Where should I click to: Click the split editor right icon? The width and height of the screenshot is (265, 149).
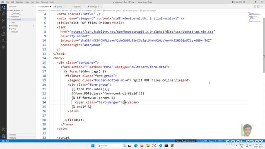[x=258, y=7]
